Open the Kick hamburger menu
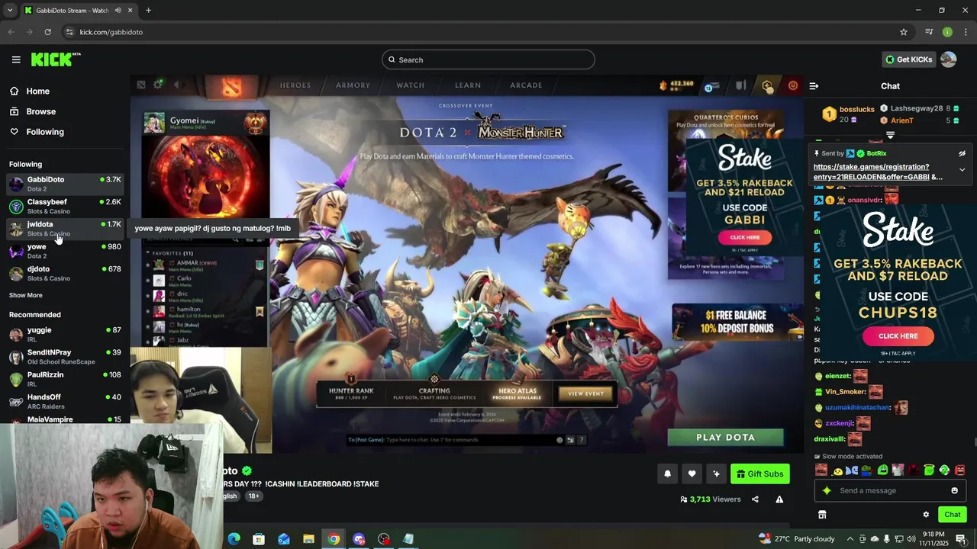977x549 pixels. (x=16, y=59)
